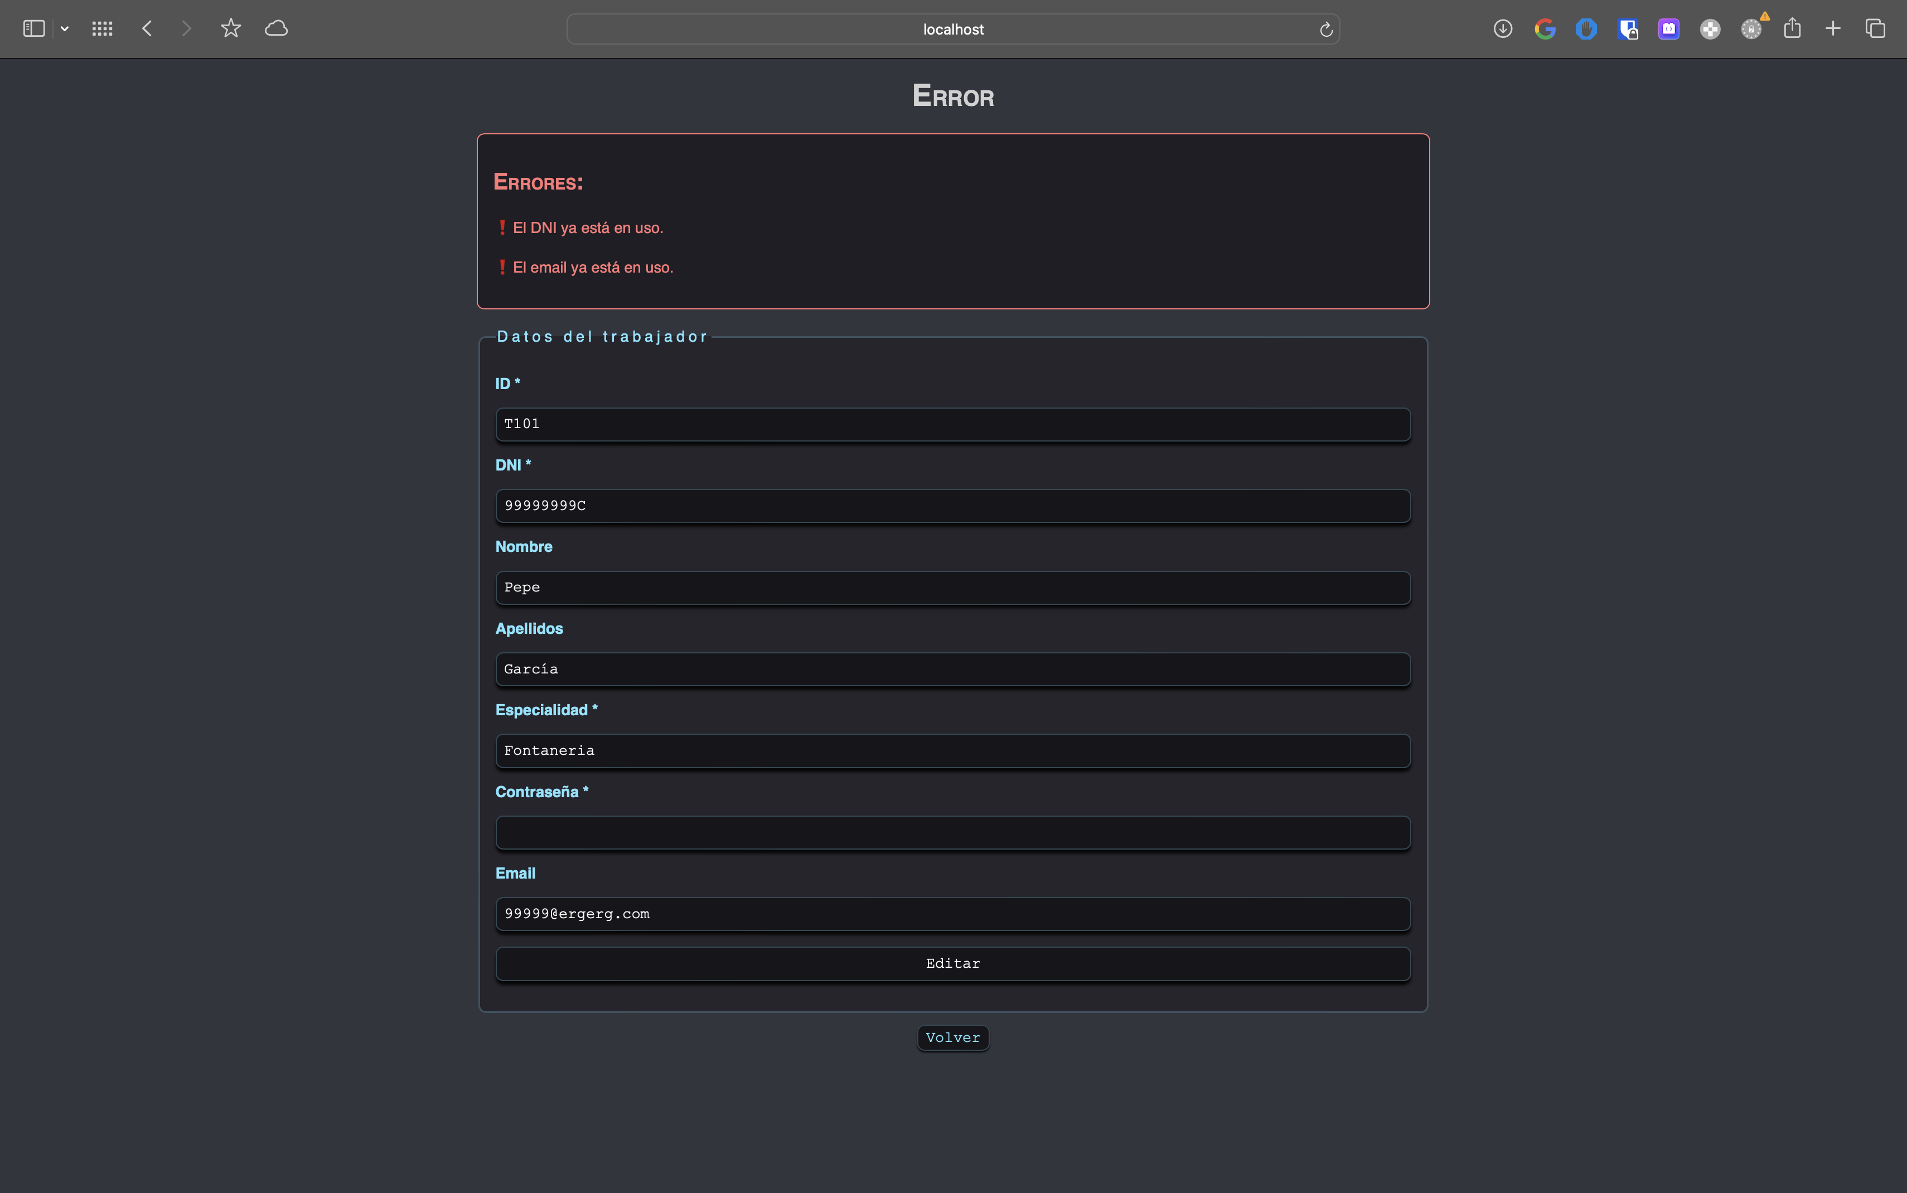Open a new tab with plus icon
The width and height of the screenshot is (1907, 1193).
tap(1833, 29)
